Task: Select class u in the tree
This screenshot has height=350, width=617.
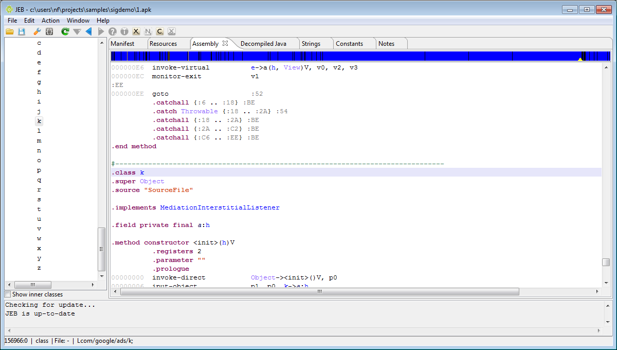Action: pyautogui.click(x=39, y=219)
